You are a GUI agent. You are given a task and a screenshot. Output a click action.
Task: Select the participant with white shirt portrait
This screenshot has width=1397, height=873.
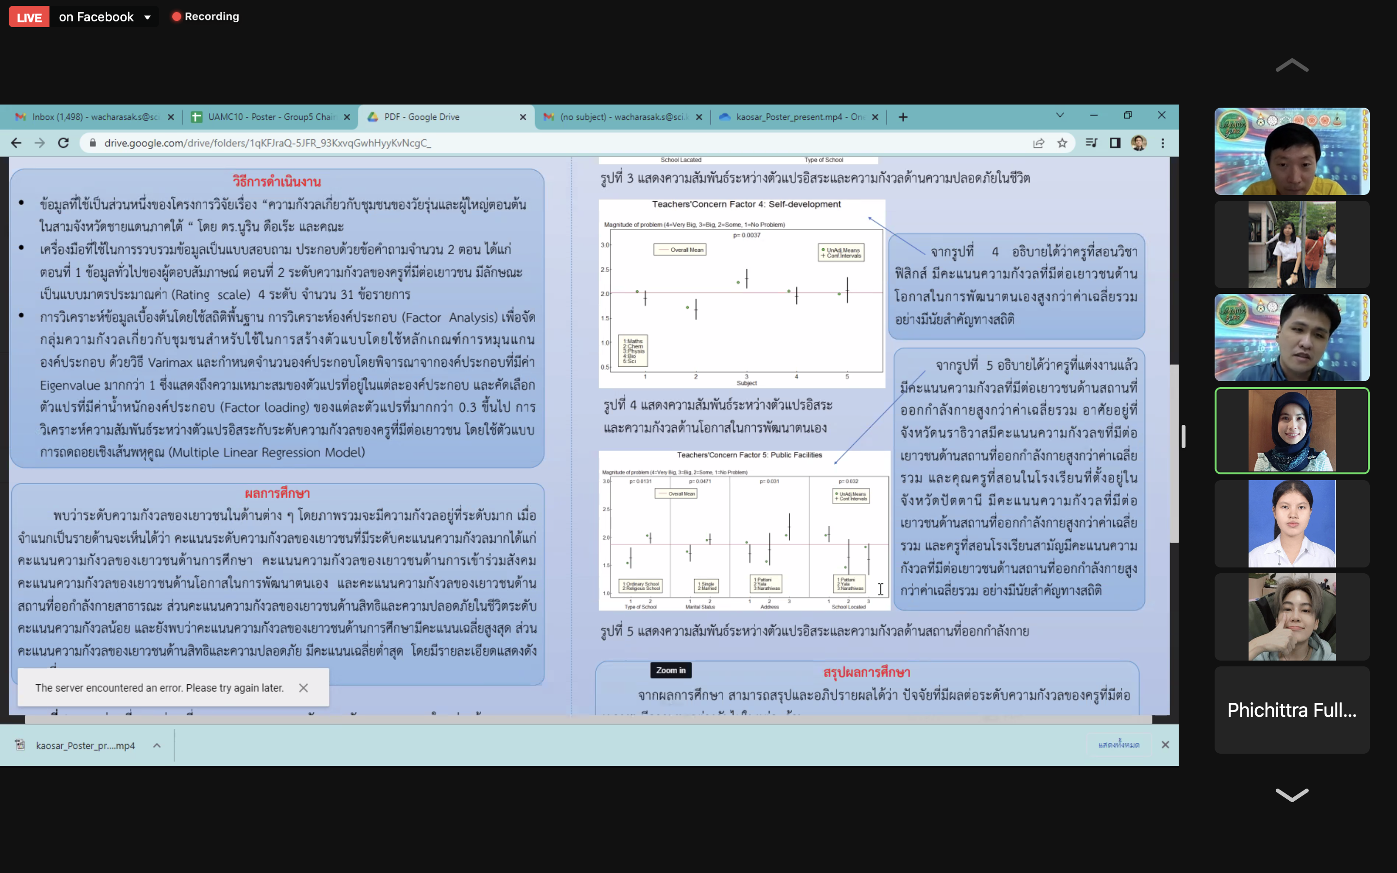1292,524
